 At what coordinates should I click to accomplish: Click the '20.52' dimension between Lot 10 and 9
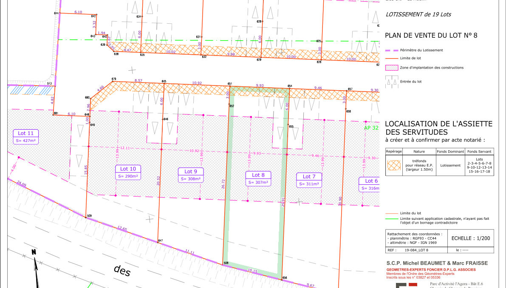tap(158, 180)
